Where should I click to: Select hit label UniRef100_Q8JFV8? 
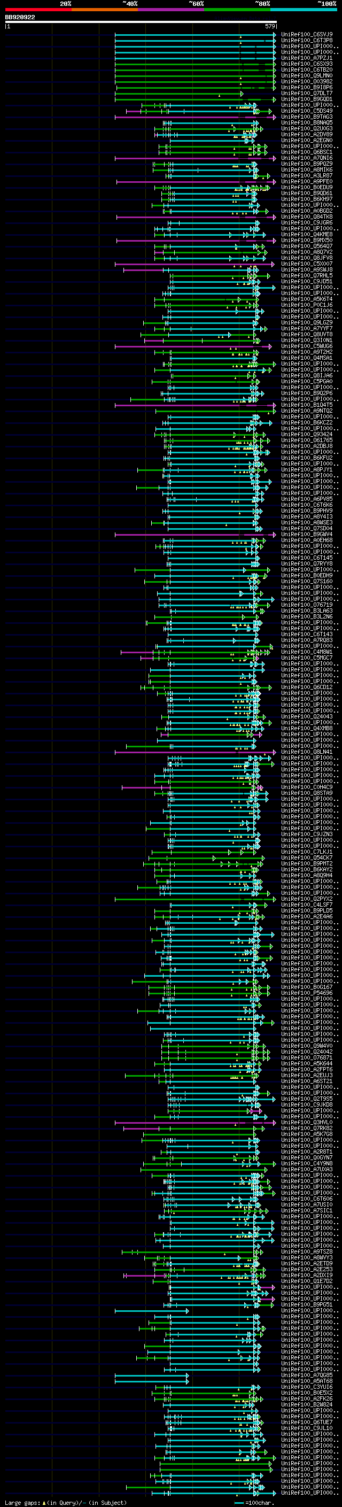(x=307, y=258)
